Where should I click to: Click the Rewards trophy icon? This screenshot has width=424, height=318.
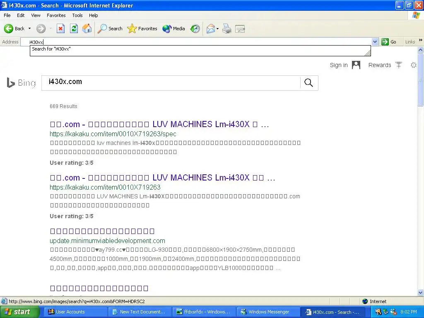[x=399, y=65]
